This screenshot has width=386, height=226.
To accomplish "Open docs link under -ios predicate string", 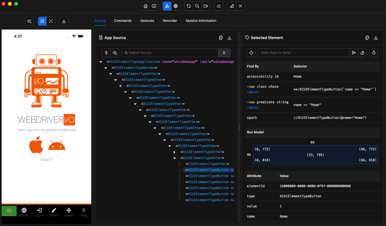I will (253, 108).
